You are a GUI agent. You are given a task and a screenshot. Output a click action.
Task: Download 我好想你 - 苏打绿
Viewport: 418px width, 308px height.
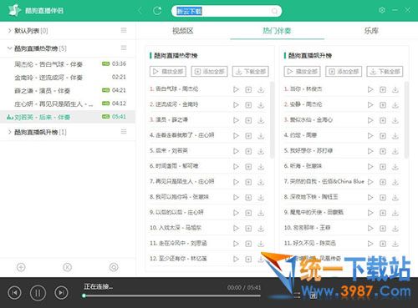(395, 151)
